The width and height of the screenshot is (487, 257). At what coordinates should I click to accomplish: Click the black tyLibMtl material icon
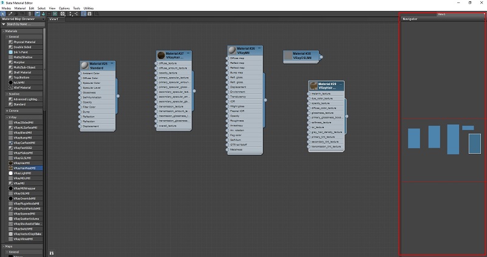tap(10, 82)
